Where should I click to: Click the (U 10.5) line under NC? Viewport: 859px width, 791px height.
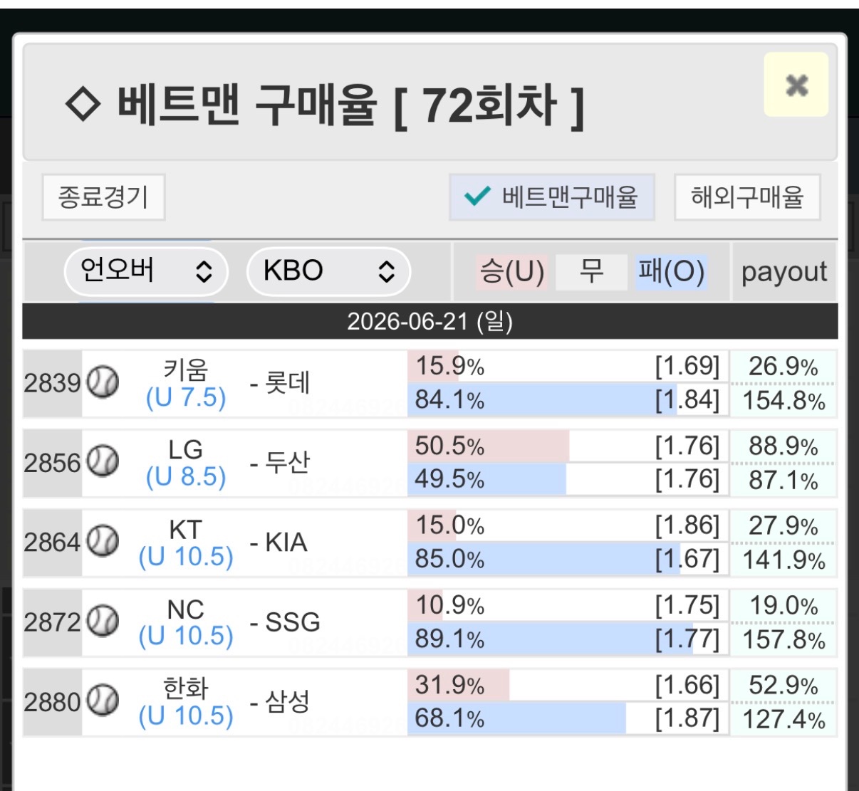[185, 637]
